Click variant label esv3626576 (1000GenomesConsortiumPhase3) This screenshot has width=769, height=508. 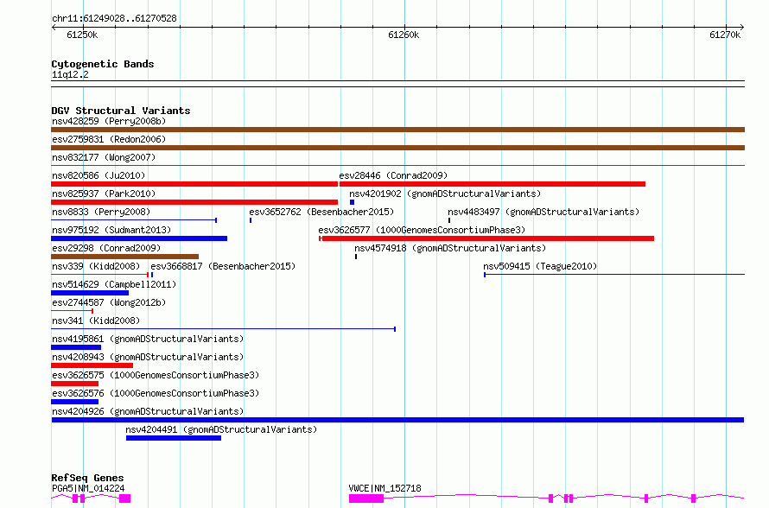pos(156,393)
